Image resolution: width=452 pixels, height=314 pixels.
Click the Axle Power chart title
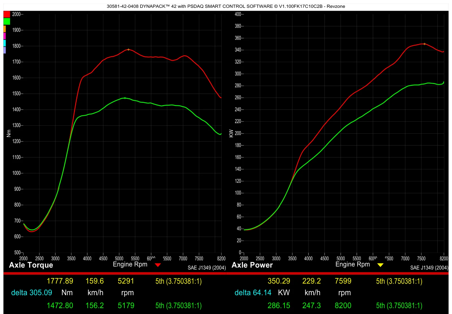[x=252, y=265]
